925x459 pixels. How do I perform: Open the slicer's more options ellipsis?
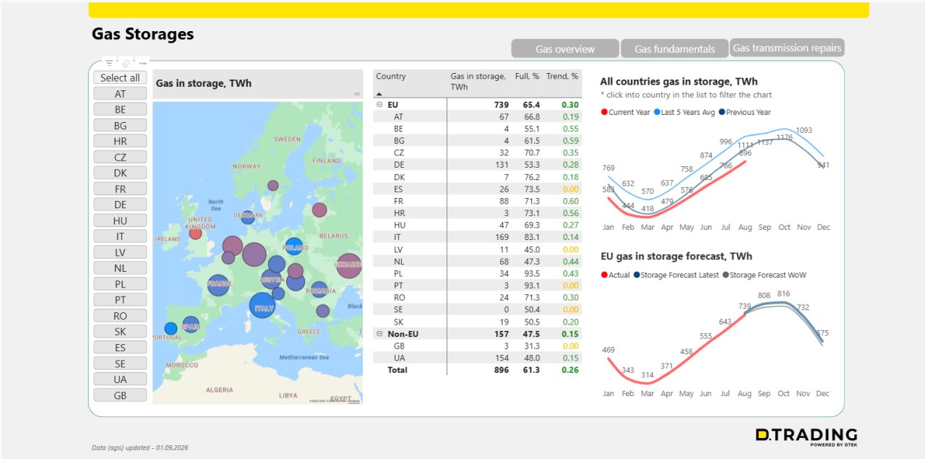(142, 63)
